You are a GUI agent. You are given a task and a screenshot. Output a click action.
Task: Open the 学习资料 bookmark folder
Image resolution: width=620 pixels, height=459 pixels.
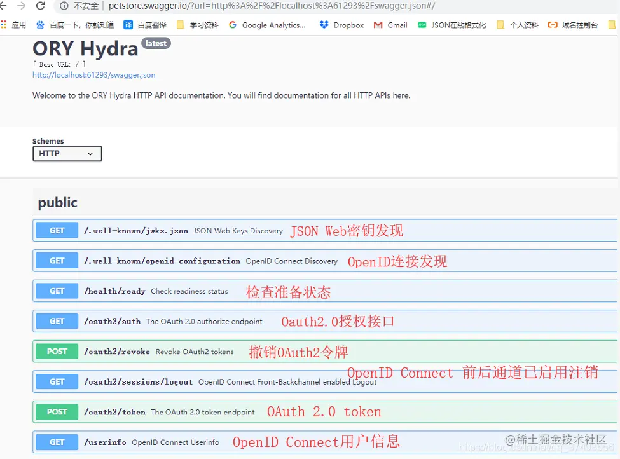[x=198, y=25]
